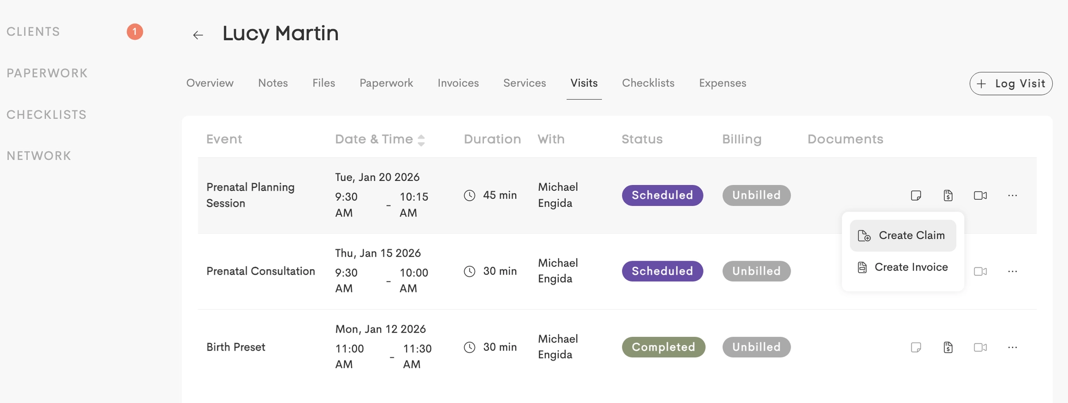Click billing document icon for Birth Preset

948,347
